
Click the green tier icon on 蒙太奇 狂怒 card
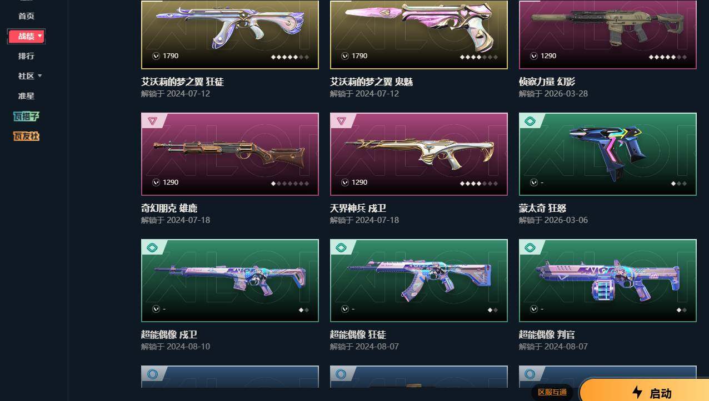530,121
